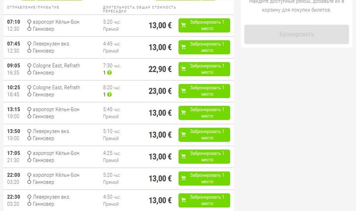
Task: Reserve one seat on the 22:30 trip
Action: [204, 200]
